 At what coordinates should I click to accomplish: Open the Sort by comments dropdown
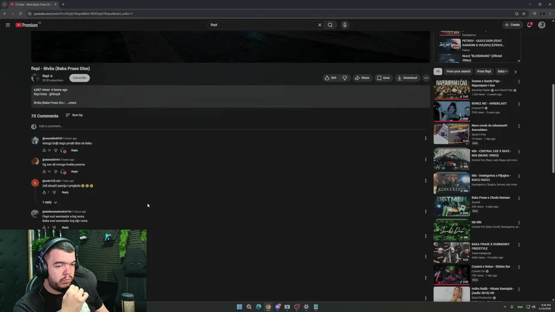coord(74,115)
